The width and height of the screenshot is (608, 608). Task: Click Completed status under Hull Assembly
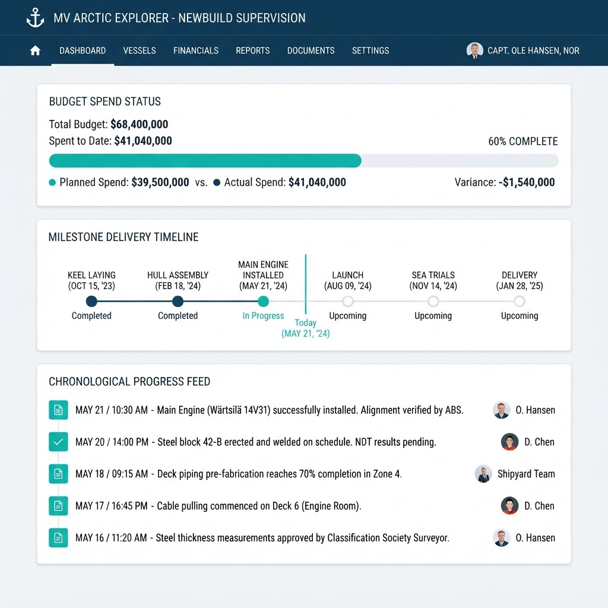point(178,316)
